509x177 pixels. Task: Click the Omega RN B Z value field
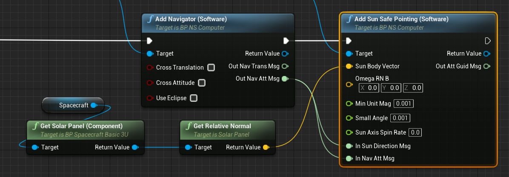tap(413, 88)
